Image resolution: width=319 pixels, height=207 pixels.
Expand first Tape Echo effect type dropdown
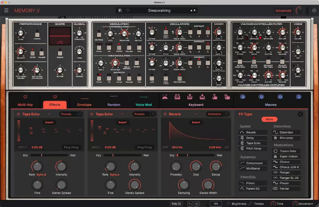coord(49,114)
